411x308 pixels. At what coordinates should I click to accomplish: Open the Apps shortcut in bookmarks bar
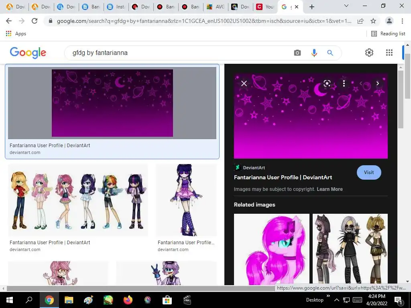16,34
